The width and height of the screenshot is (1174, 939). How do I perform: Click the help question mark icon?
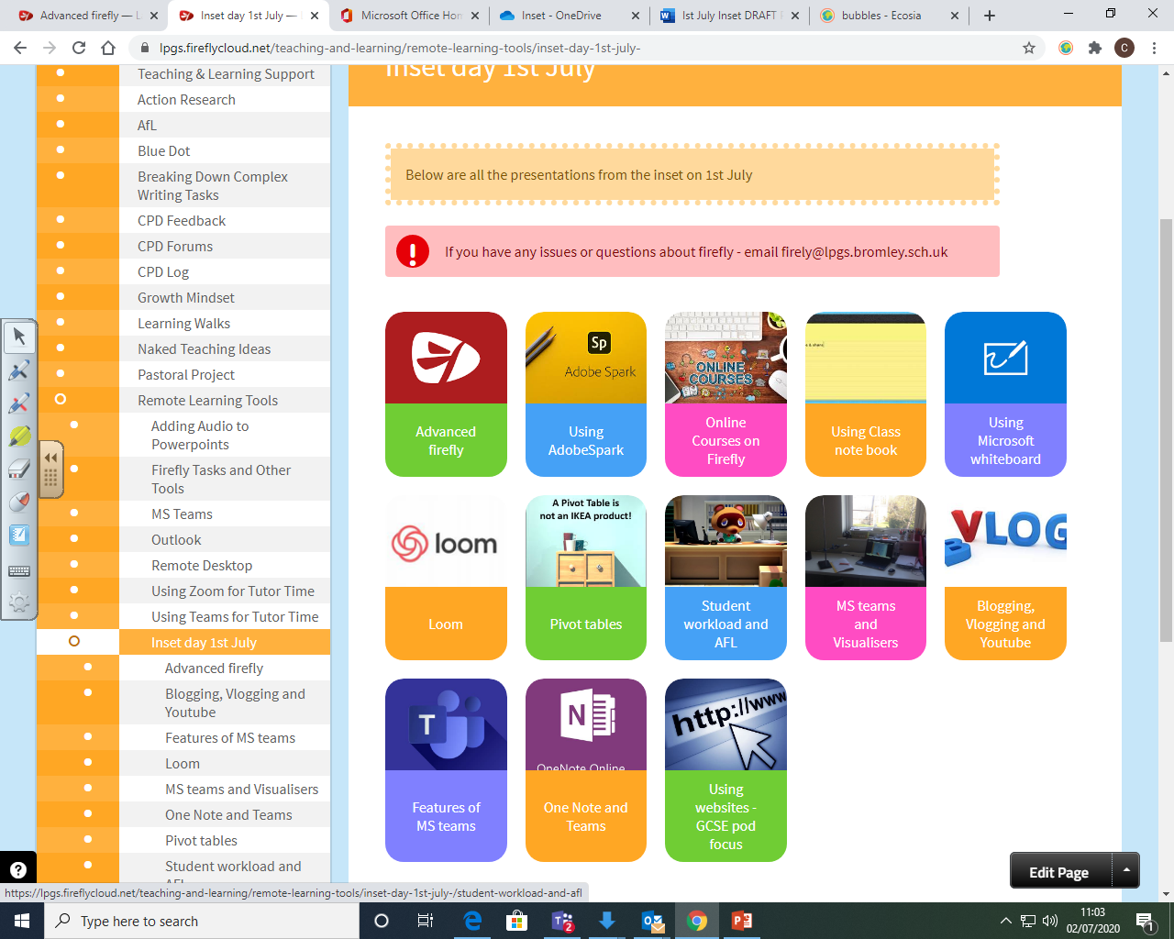pos(18,870)
